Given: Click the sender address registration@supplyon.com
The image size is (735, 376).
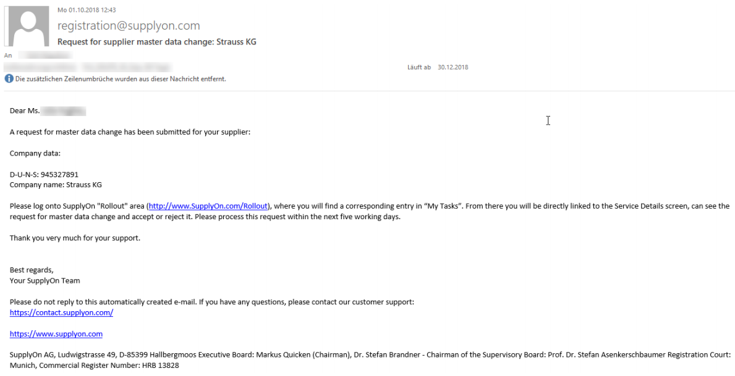Looking at the screenshot, I should 129,26.
